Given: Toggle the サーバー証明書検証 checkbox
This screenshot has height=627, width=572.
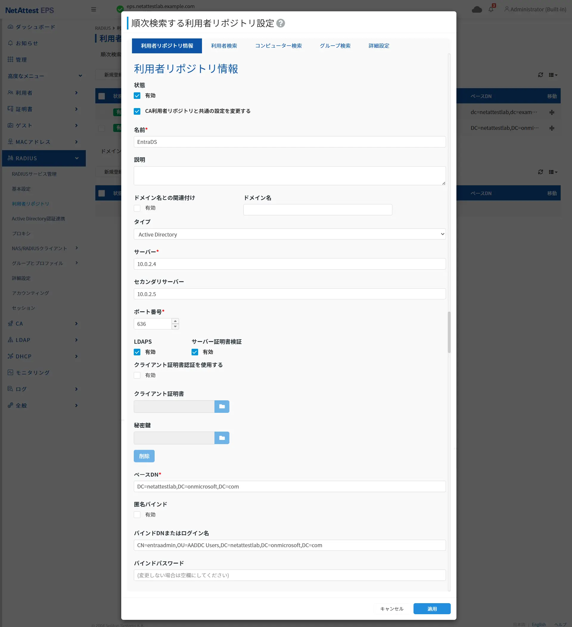Looking at the screenshot, I should [x=195, y=352].
